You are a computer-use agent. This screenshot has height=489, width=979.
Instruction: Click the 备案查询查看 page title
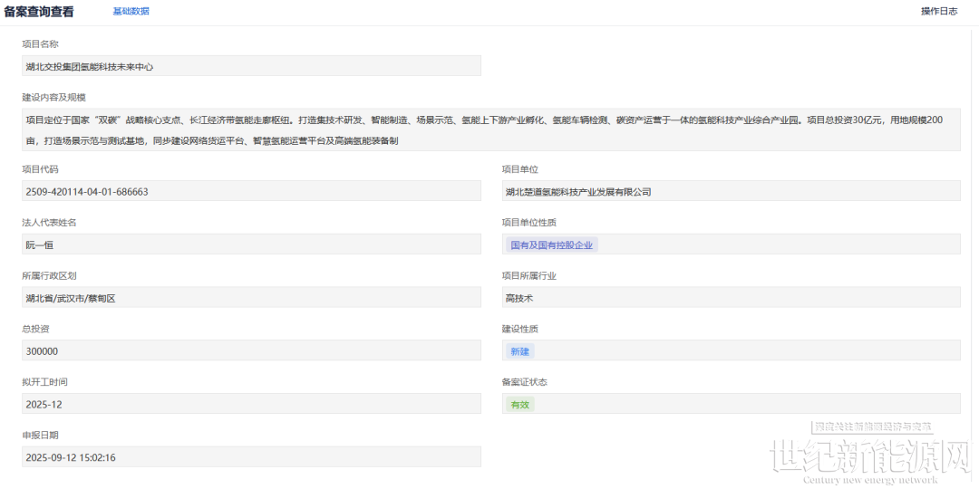coord(40,12)
